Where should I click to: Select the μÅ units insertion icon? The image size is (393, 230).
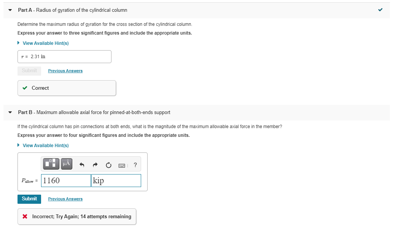coord(66,164)
